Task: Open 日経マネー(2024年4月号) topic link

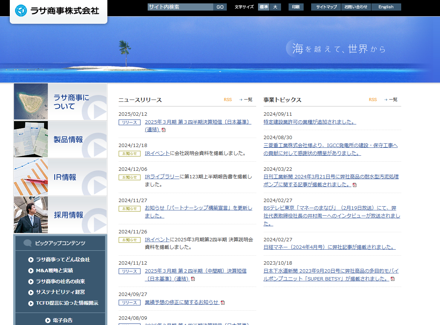Action: click(330, 247)
